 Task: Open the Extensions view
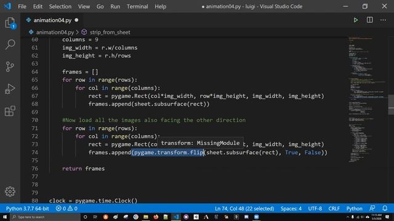tap(10, 110)
